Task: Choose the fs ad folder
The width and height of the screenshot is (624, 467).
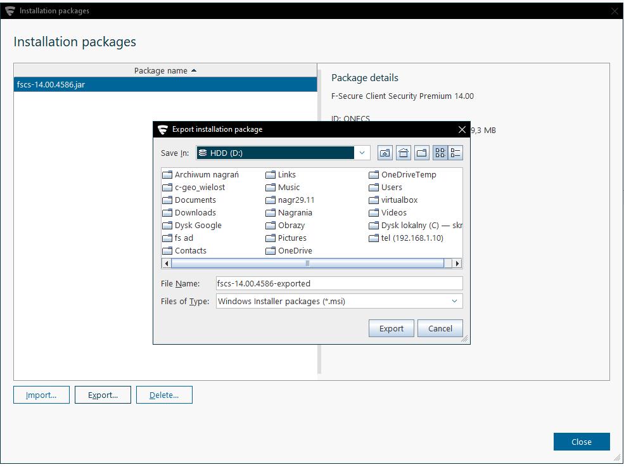Action: coord(178,238)
